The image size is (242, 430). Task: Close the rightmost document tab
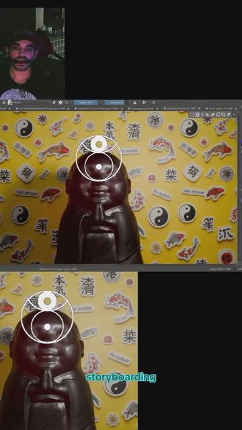(x=235, y=109)
